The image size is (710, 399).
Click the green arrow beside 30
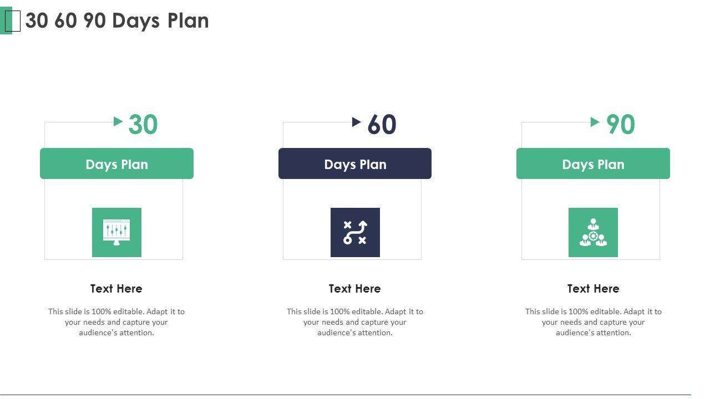click(118, 121)
